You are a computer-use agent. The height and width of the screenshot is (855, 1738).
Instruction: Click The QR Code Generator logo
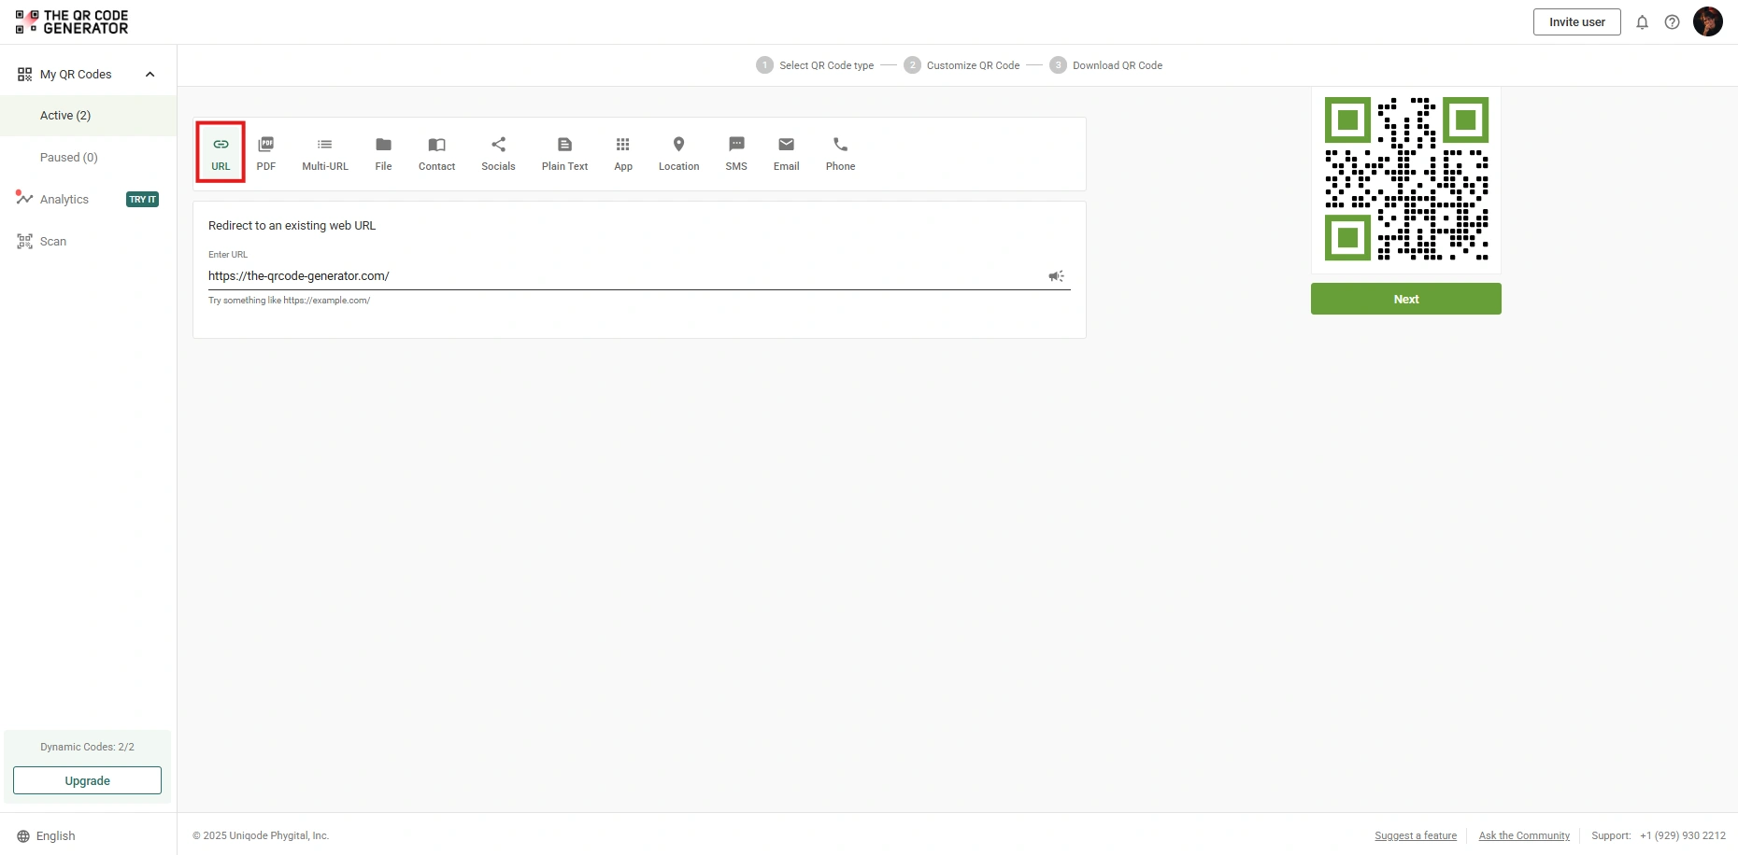coord(72,21)
